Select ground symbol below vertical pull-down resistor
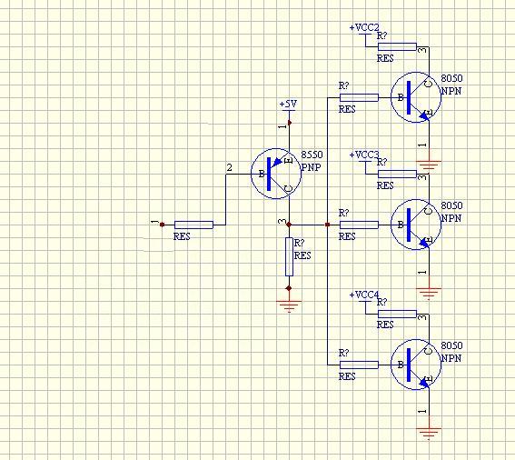The width and height of the screenshot is (515, 460). pyautogui.click(x=289, y=305)
